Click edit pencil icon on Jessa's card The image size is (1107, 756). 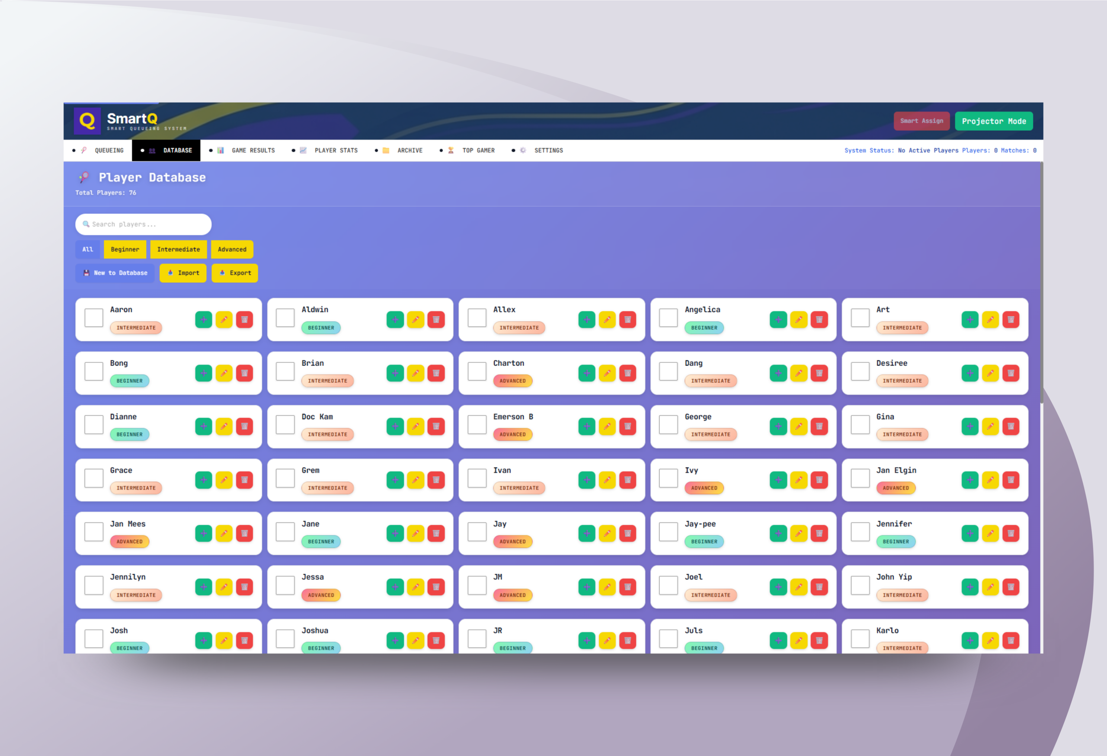[x=416, y=587]
